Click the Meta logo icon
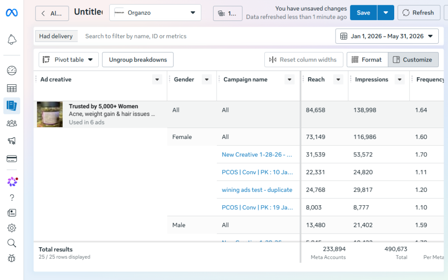The image size is (448, 280). click(x=12, y=13)
